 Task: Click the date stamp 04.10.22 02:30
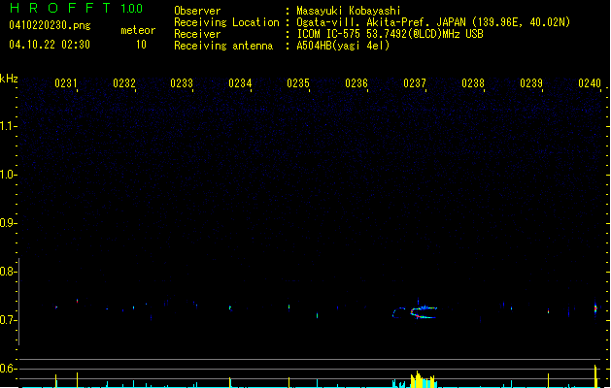point(50,45)
